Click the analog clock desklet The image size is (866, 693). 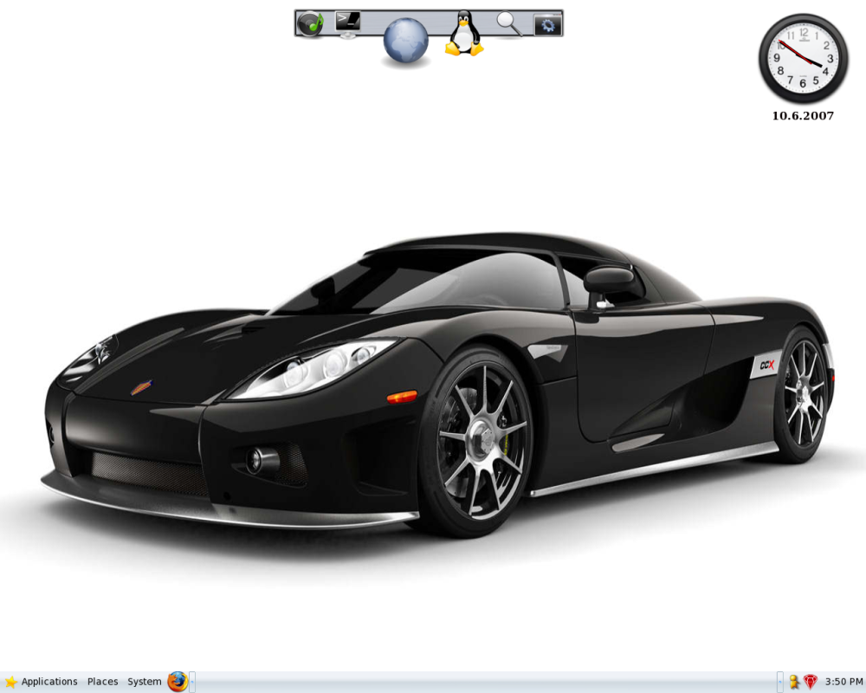[x=803, y=59]
